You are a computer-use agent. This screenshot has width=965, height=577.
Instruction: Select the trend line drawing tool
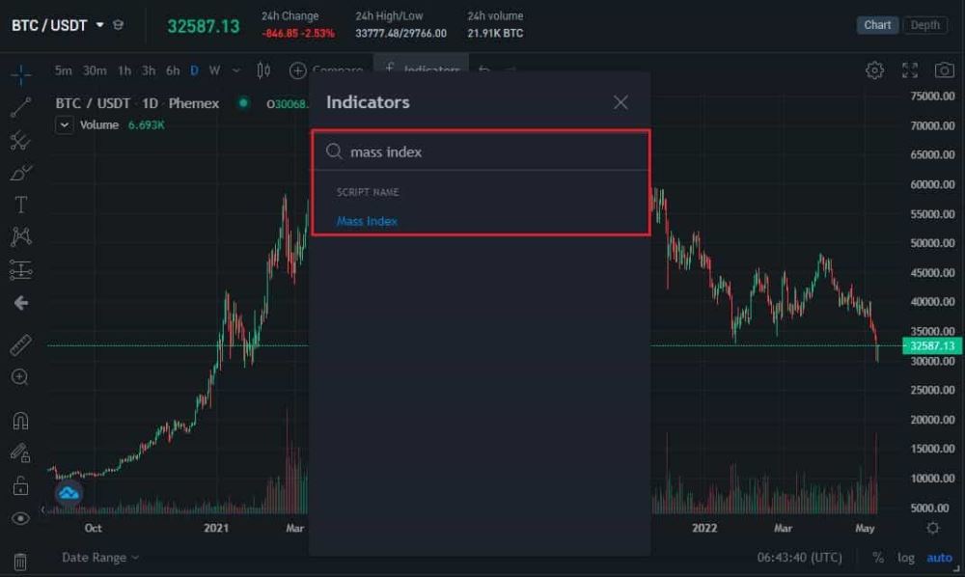(x=20, y=107)
